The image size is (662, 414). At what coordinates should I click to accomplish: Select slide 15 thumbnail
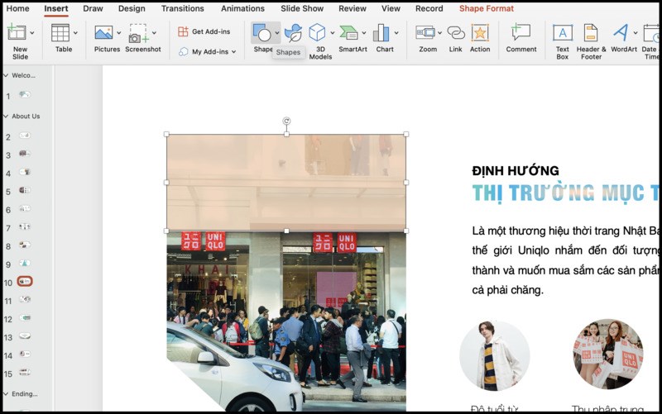(x=25, y=372)
